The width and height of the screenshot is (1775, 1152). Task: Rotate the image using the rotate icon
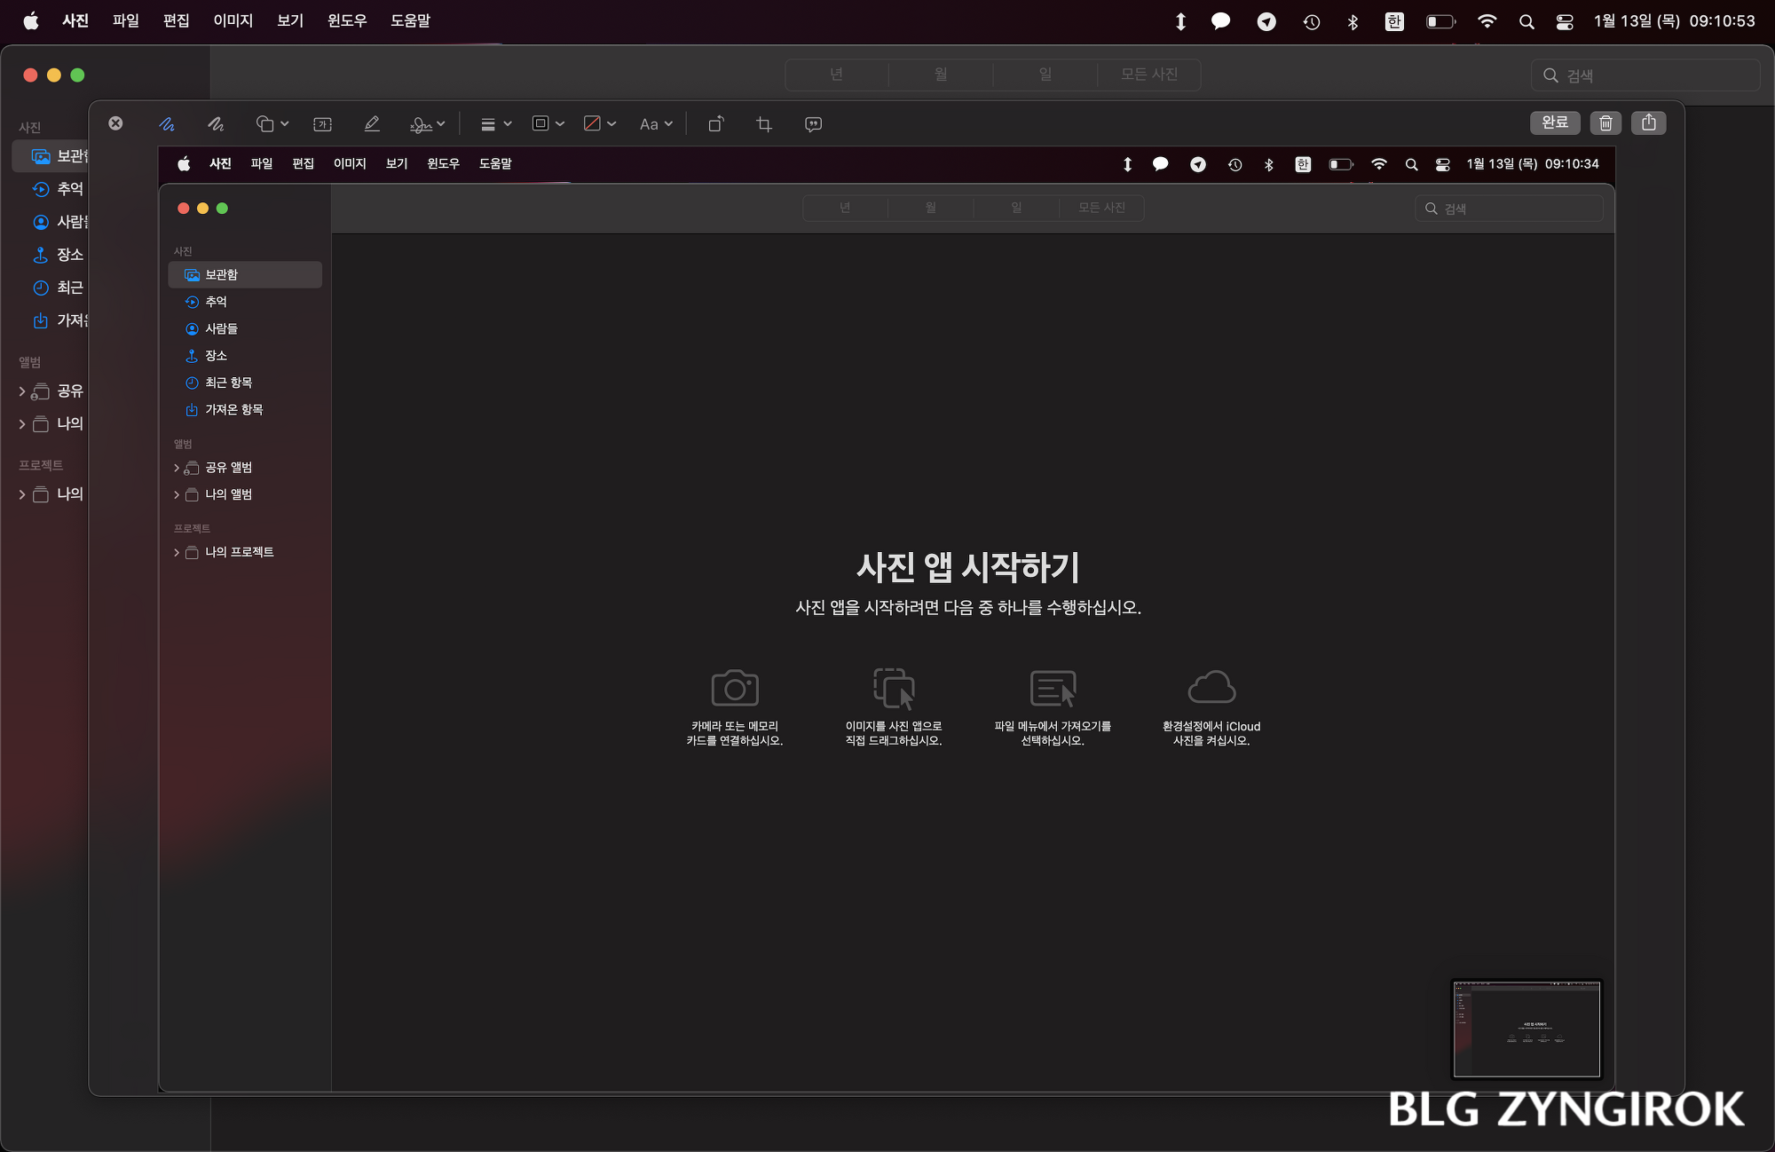(715, 123)
